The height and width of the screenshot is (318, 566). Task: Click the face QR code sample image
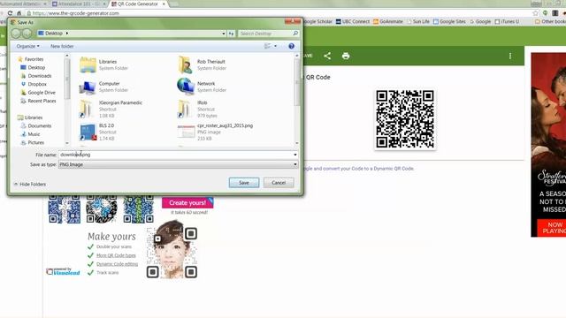172,249
